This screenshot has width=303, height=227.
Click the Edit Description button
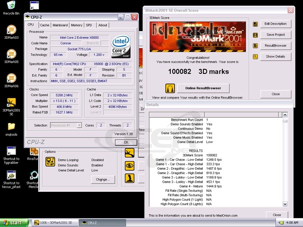[x=275, y=24]
